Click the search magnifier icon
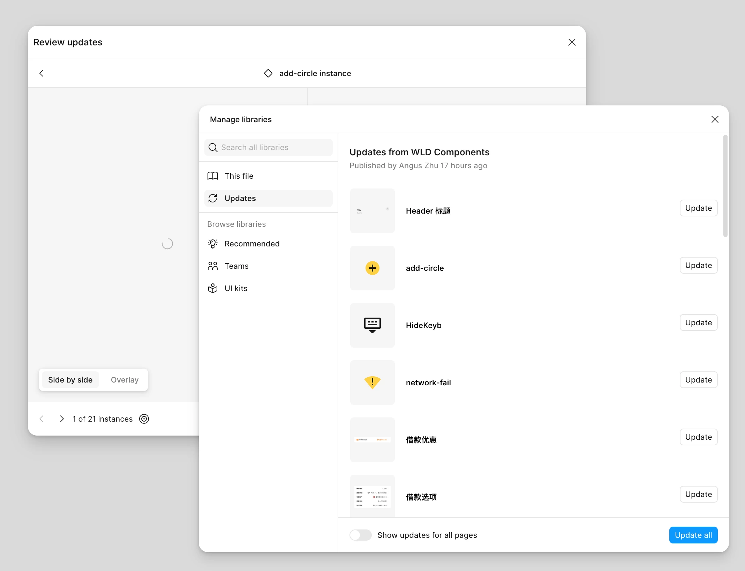The width and height of the screenshot is (745, 571). [x=213, y=148]
